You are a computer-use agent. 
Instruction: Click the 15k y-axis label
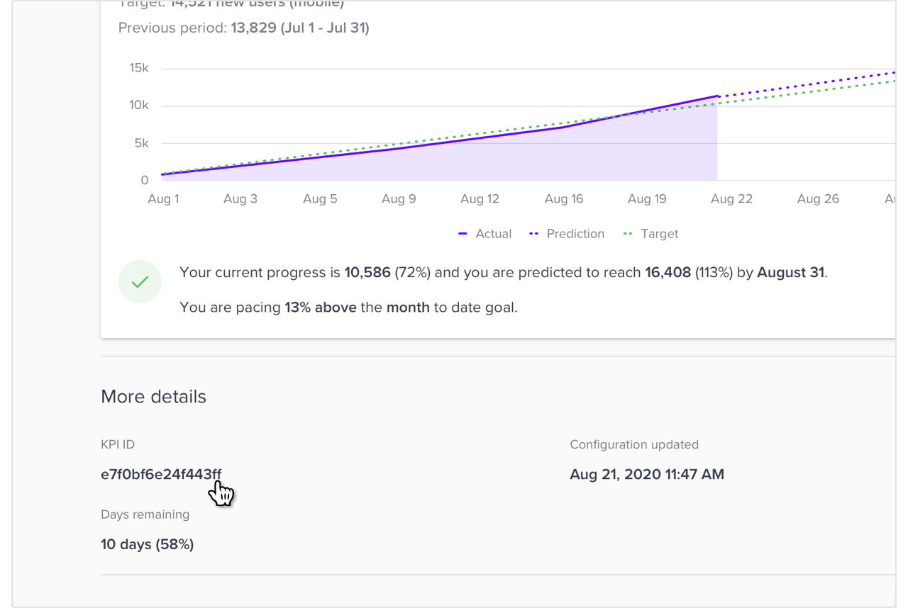pos(139,68)
